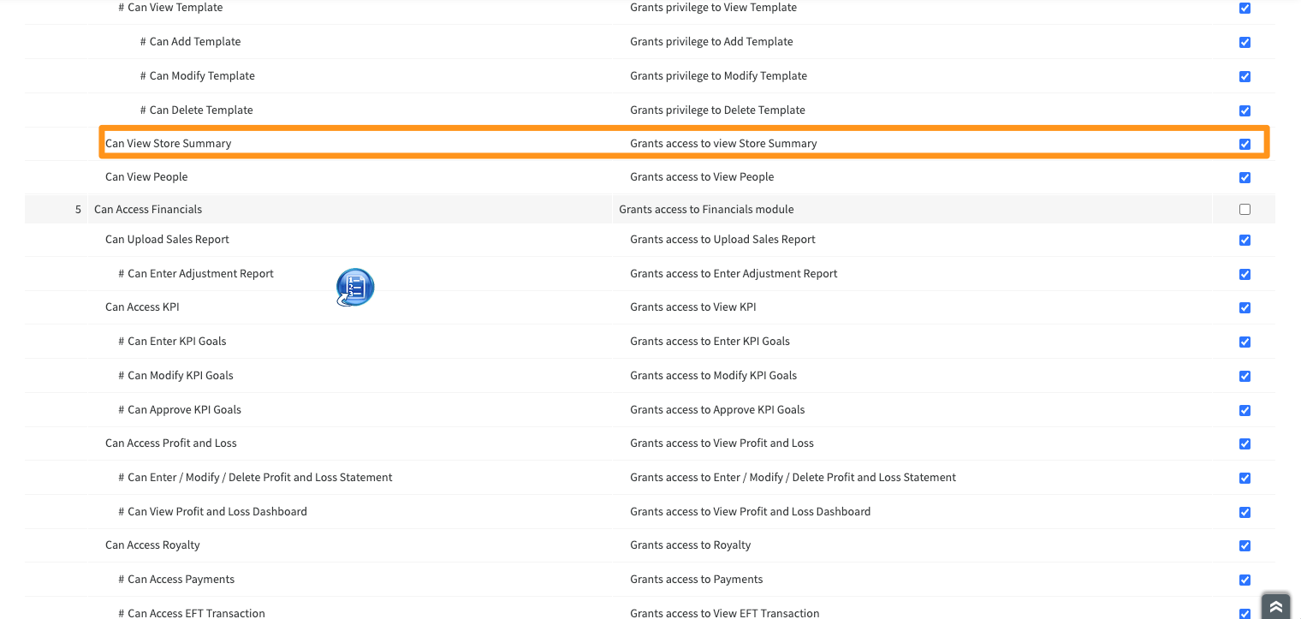Viewport: 1301px width, 619px height.
Task: Click 'Grants access to View Profit and Loss Dashboard' description
Action: click(x=750, y=511)
